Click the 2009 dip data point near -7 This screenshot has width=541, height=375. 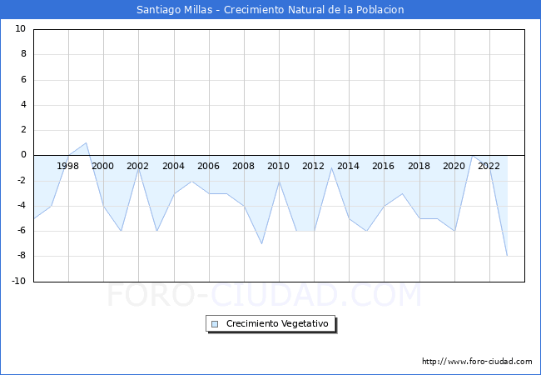point(261,243)
